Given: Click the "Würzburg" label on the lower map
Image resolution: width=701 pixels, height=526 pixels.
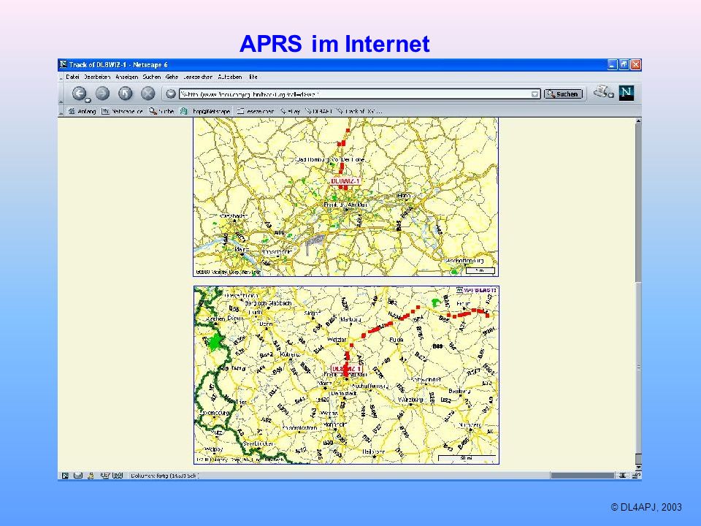Looking at the screenshot, I should click(410, 399).
